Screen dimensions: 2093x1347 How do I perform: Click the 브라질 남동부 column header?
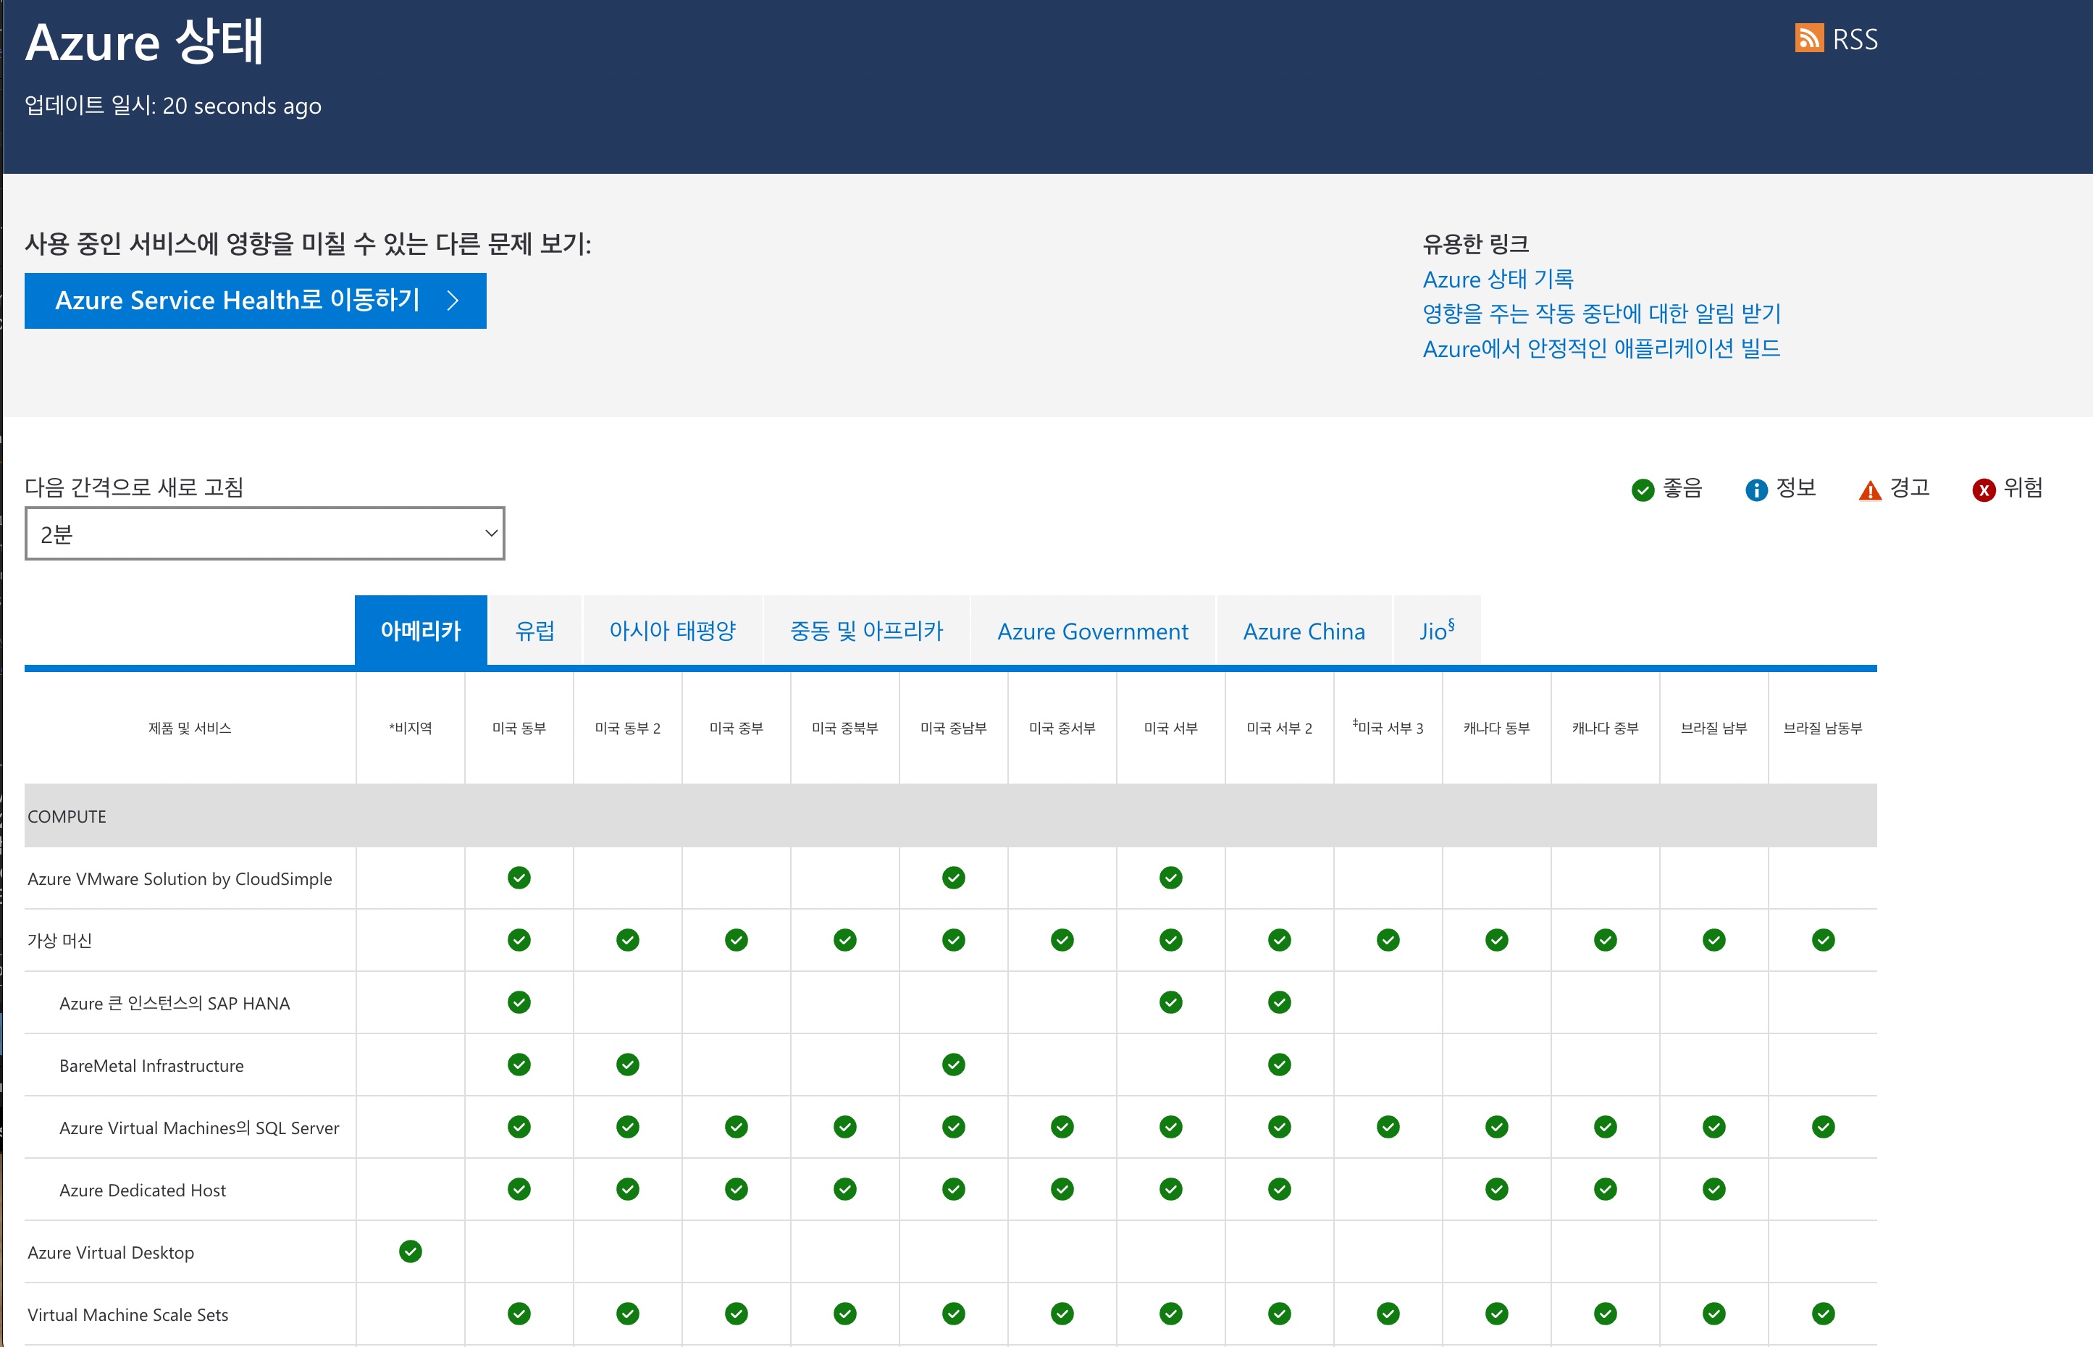point(1823,728)
